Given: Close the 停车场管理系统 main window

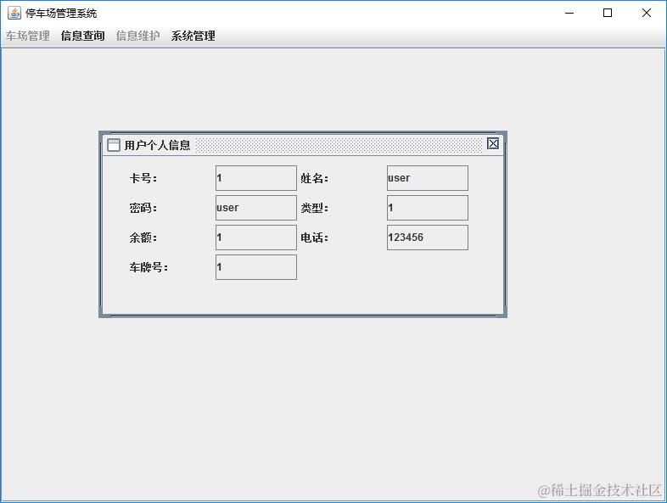Looking at the screenshot, I should 646,14.
